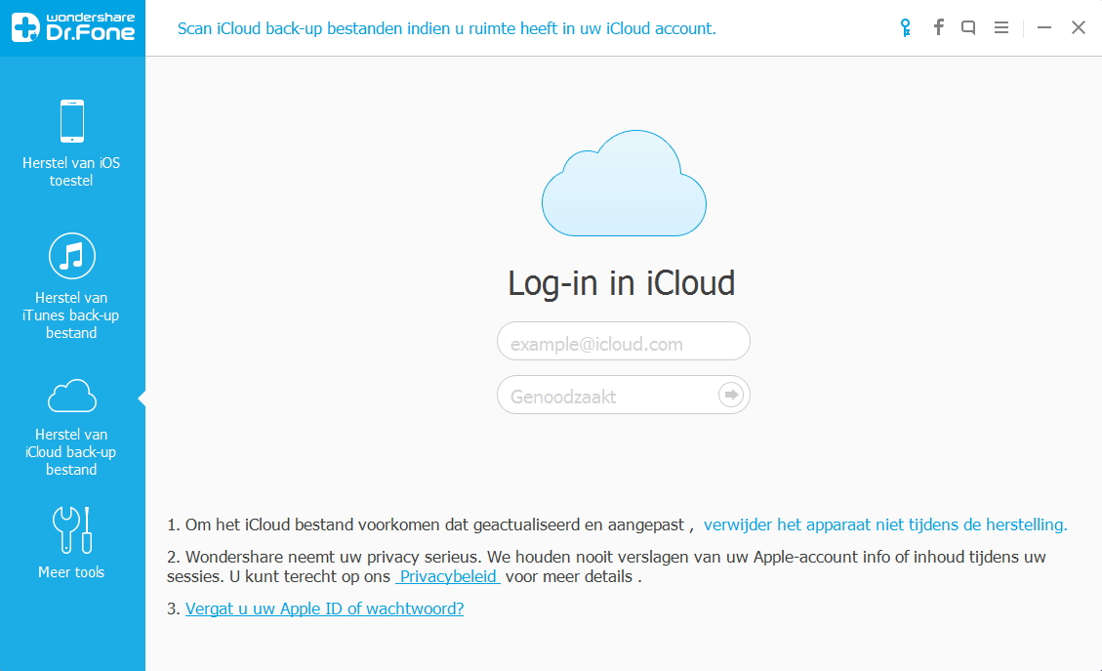1102x671 pixels.
Task: Select the iTunes music note icon
Action: pos(71,255)
